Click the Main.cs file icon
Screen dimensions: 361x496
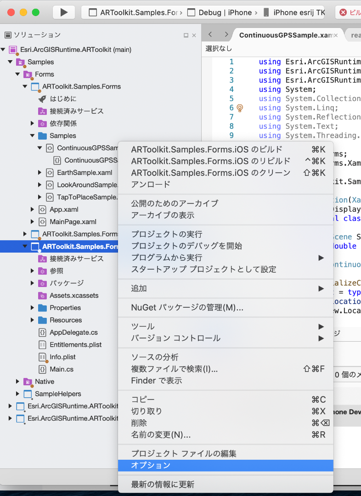(x=42, y=369)
